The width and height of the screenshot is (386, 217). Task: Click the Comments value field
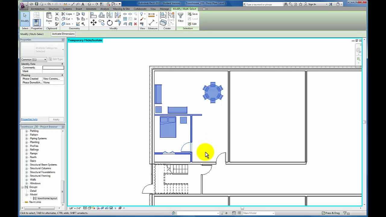click(x=53, y=68)
